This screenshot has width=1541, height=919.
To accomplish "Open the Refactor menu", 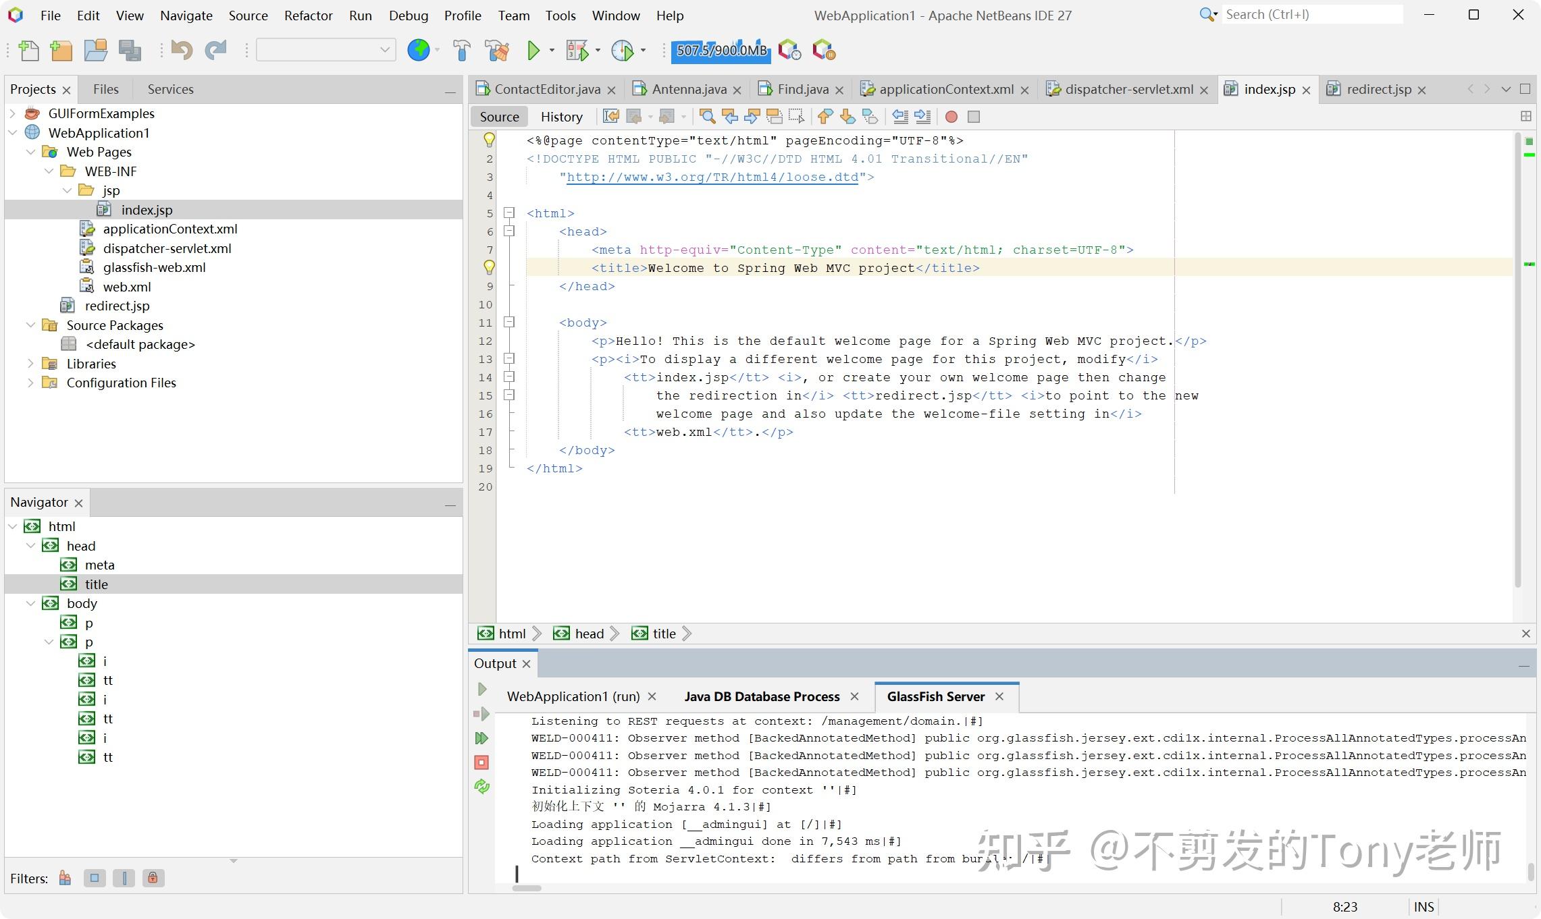I will tap(308, 15).
